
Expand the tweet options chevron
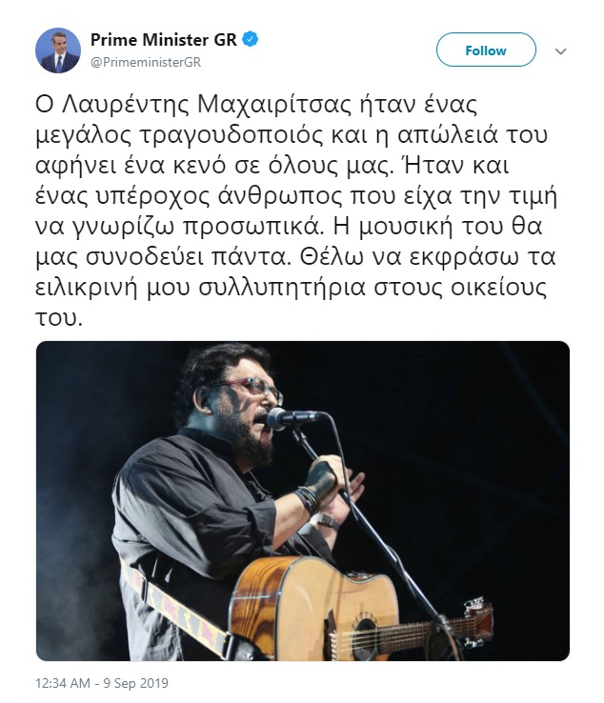coord(560,51)
